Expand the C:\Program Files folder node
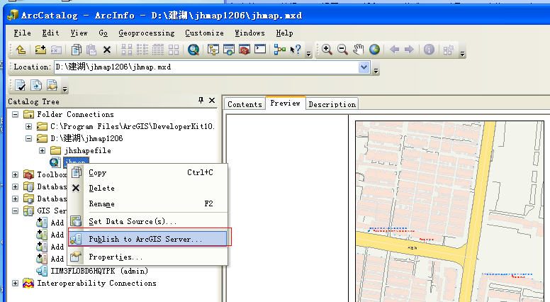 (29, 126)
